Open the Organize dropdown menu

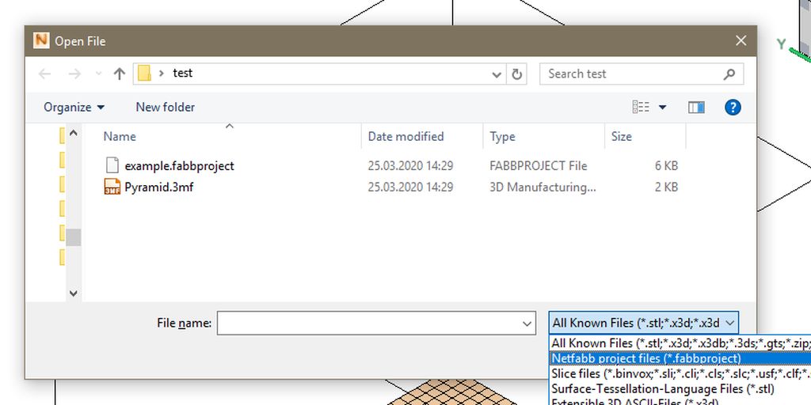(74, 108)
